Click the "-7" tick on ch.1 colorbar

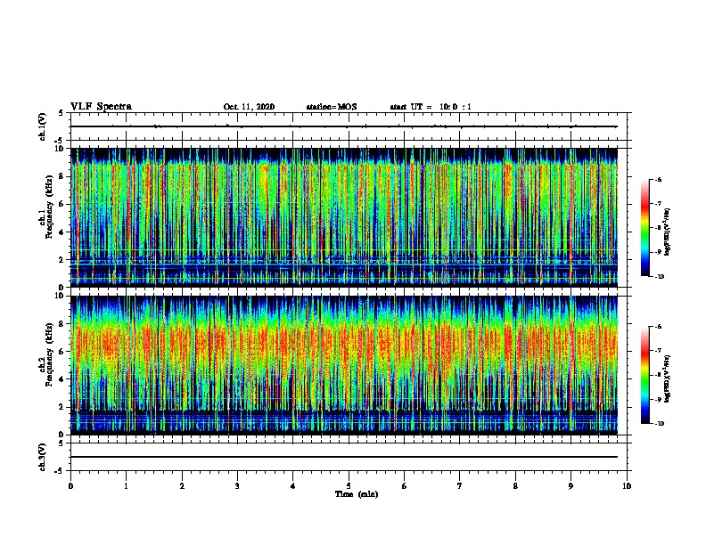coord(658,204)
